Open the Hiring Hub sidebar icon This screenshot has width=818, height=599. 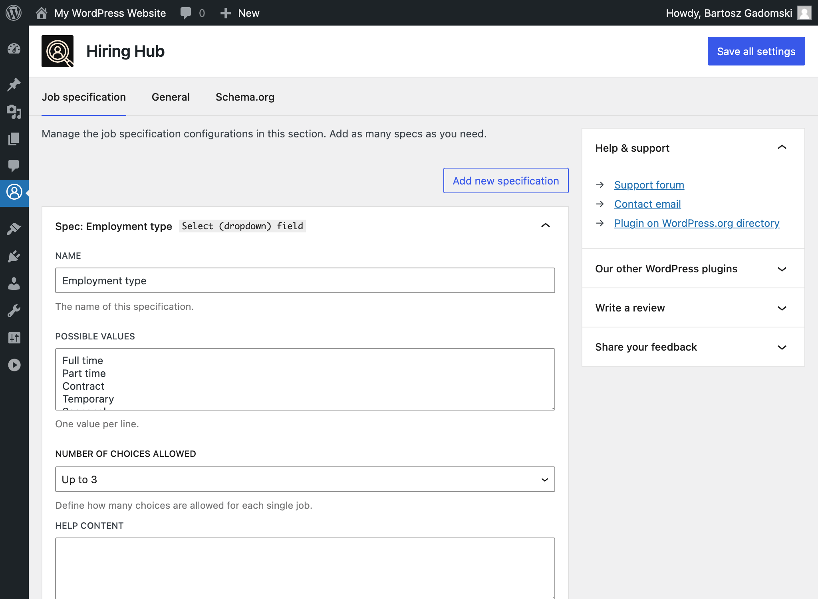pyautogui.click(x=14, y=192)
